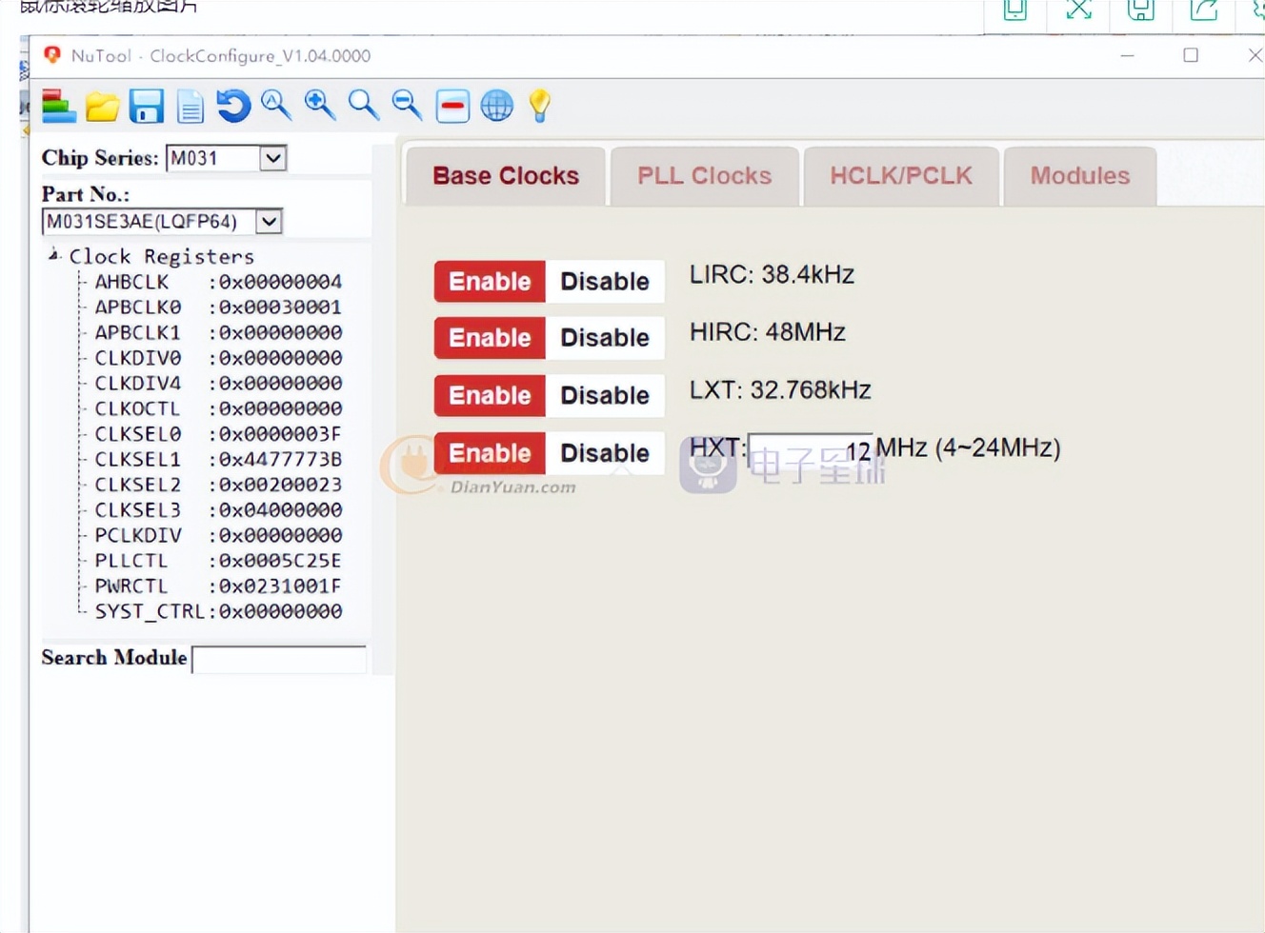
Task: Select the CLKOCTL register row
Action: coord(218,408)
